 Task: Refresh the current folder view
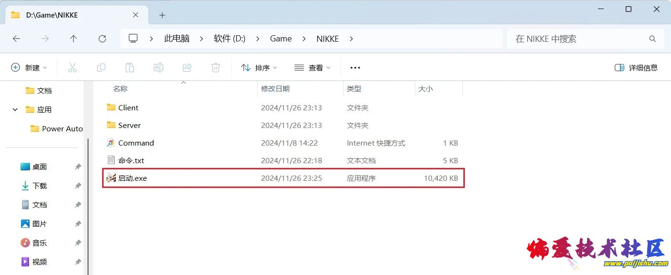click(x=102, y=39)
